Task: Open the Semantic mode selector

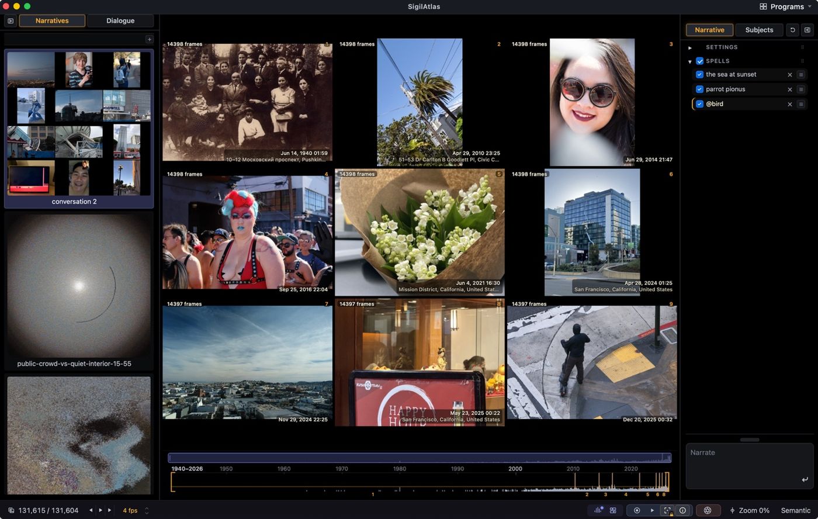Action: [796, 510]
